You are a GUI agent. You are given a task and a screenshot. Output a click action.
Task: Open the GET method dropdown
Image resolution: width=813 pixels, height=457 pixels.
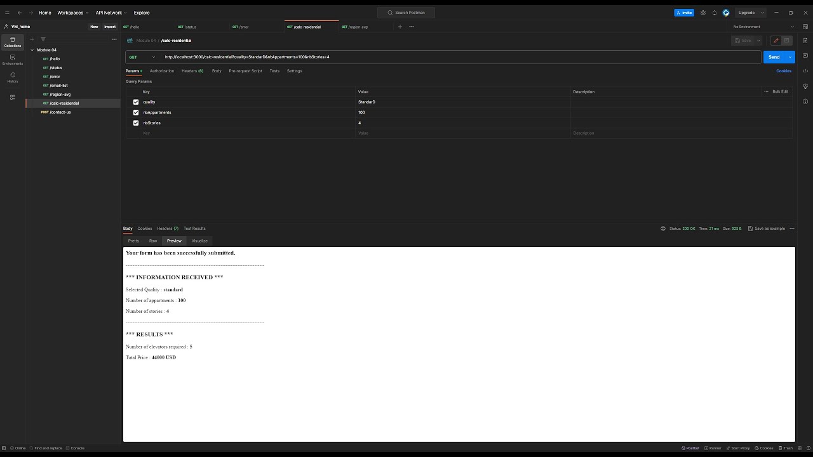[142, 57]
